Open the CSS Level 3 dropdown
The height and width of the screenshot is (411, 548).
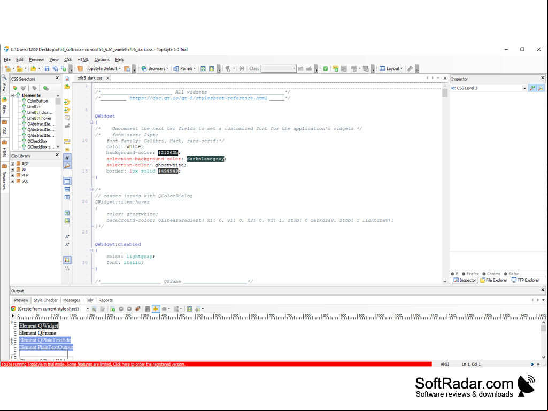[x=524, y=88]
